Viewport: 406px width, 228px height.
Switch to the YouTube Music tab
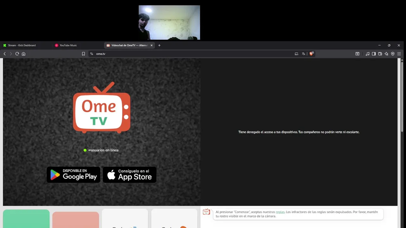(78, 45)
